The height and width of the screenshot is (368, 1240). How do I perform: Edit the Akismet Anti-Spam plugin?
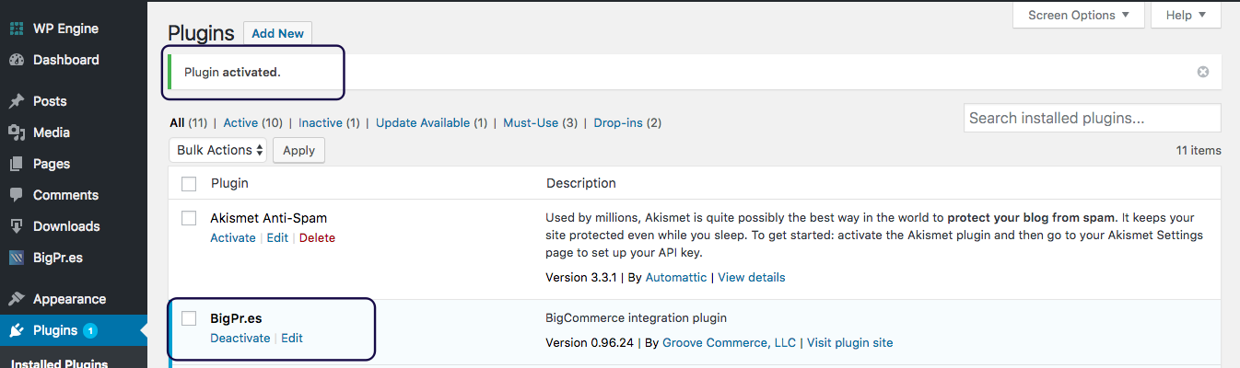click(x=277, y=237)
